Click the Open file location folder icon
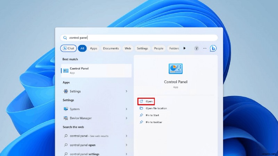Screen dimensions: 278x156 pyautogui.click(x=141, y=108)
